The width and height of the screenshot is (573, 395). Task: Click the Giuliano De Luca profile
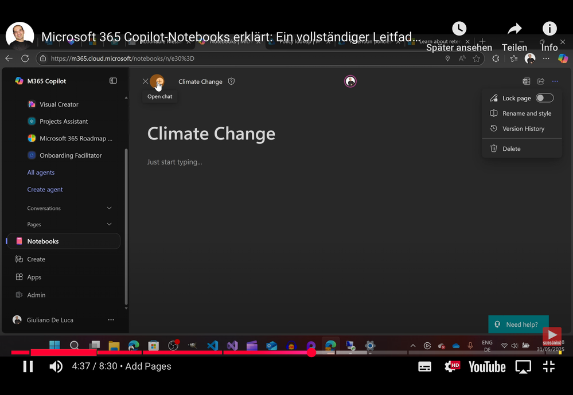point(43,320)
